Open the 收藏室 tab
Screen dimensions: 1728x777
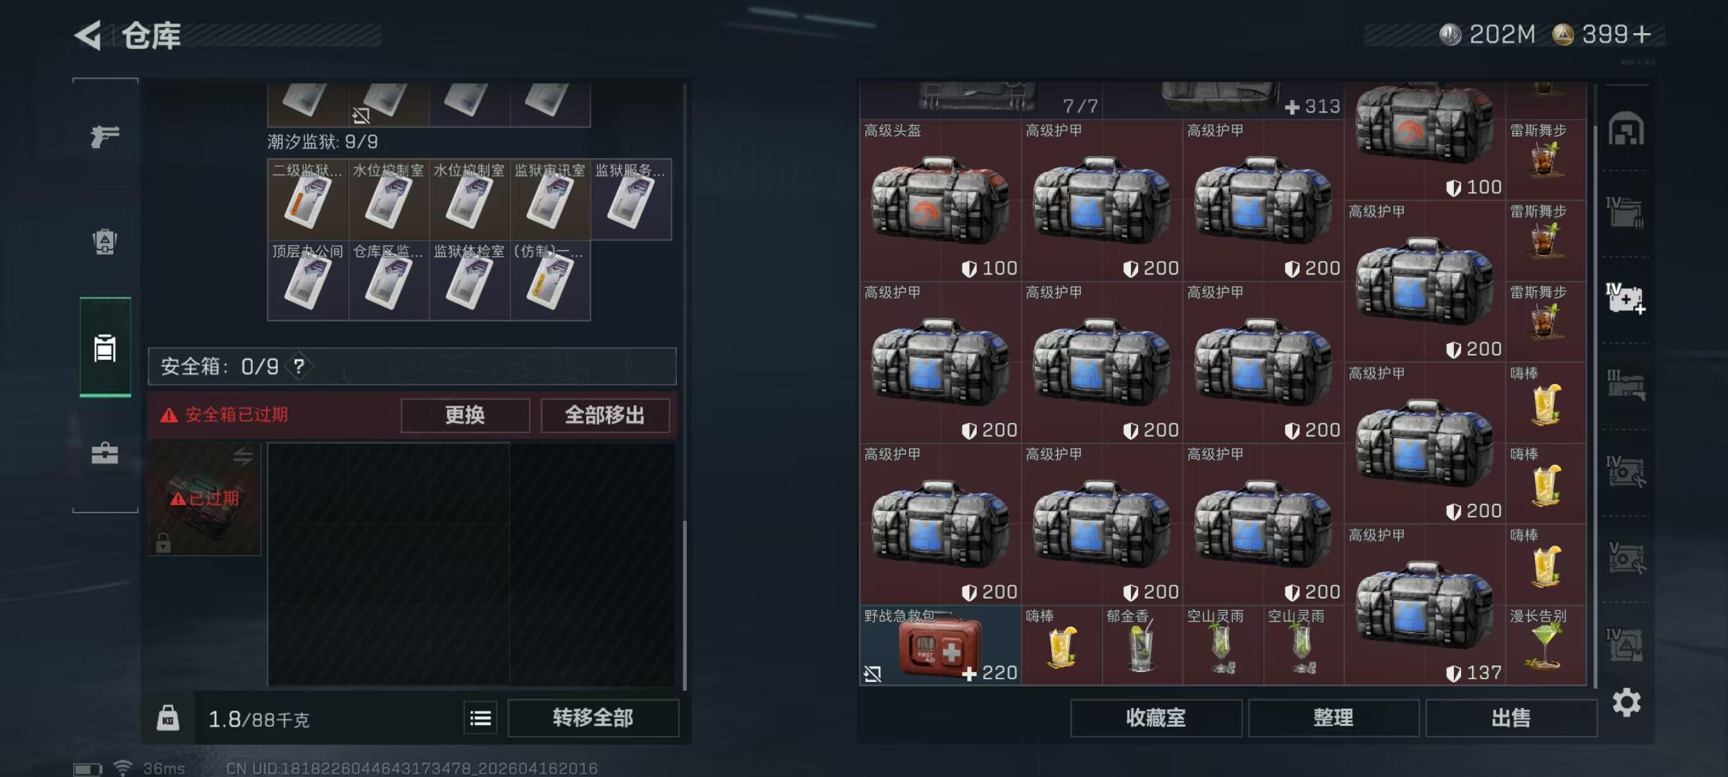(1156, 718)
